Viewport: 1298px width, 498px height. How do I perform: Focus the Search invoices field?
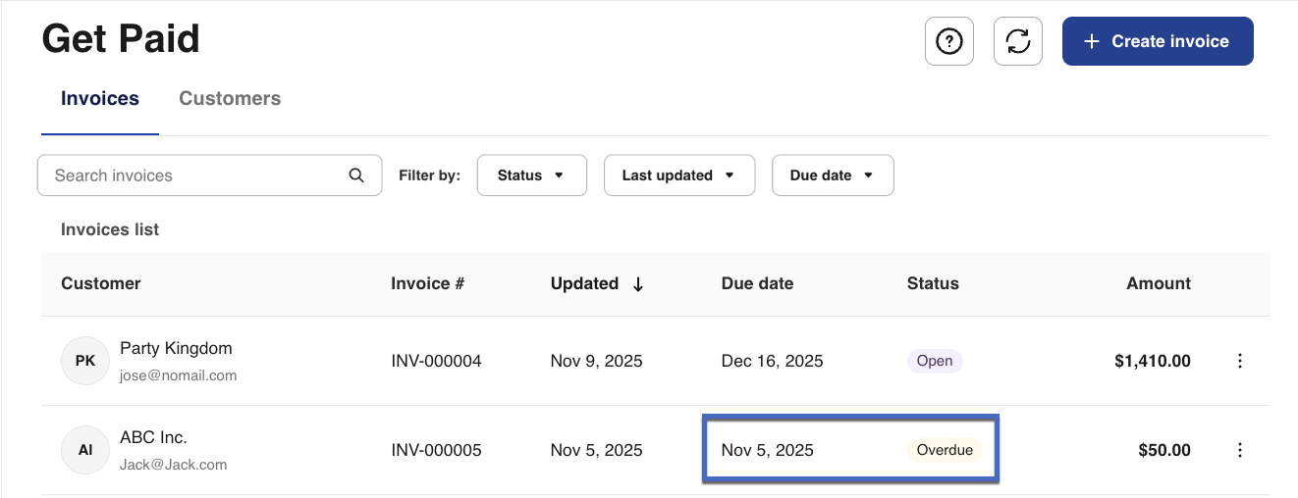click(196, 175)
